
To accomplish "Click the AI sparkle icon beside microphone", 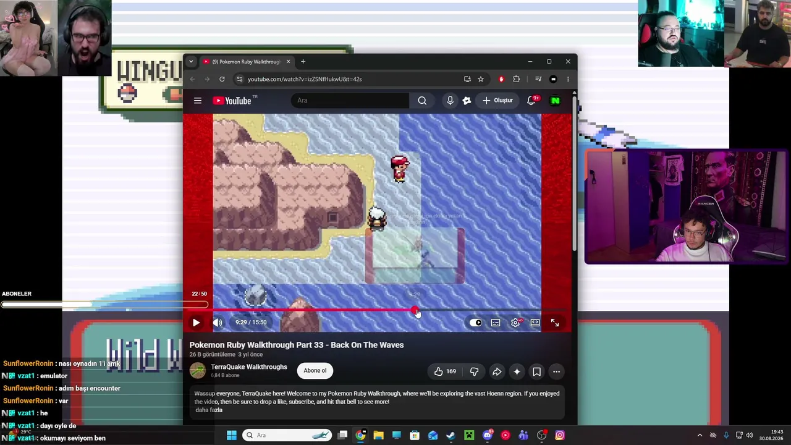I will 467,101.
